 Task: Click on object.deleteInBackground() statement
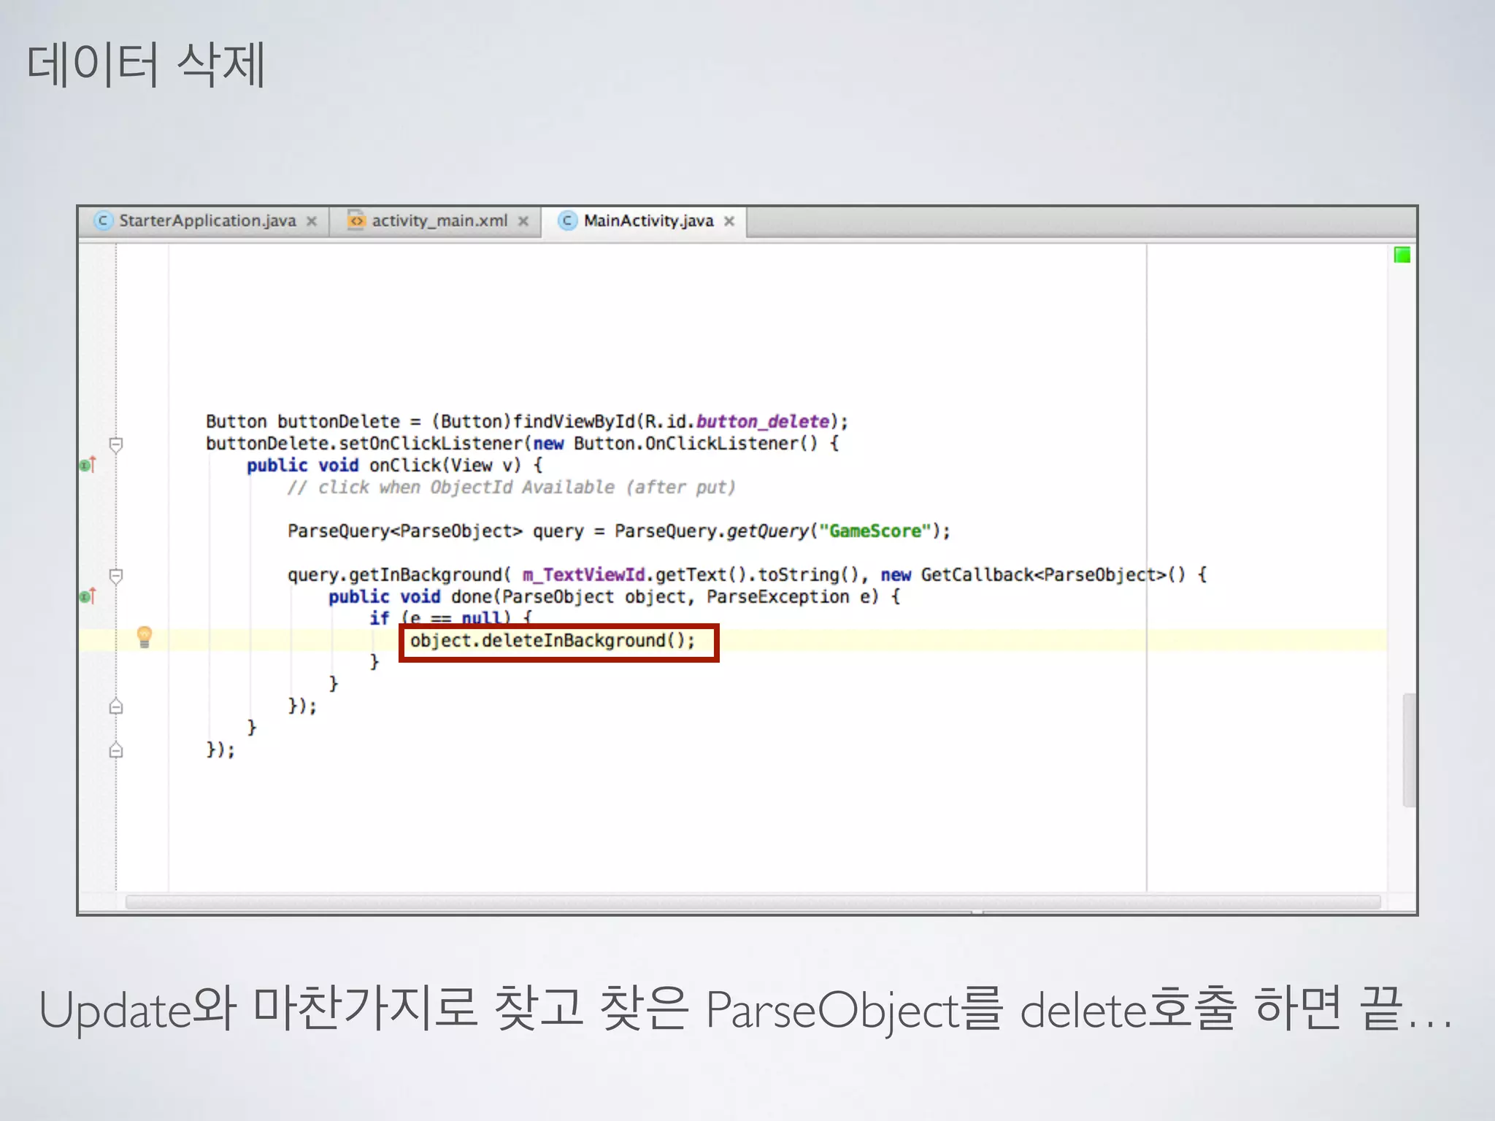[553, 641]
